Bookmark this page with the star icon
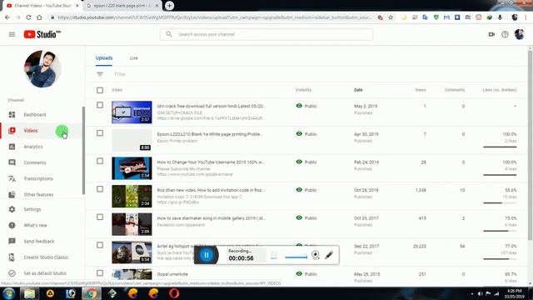533x300 pixels. pyautogui.click(x=391, y=17)
